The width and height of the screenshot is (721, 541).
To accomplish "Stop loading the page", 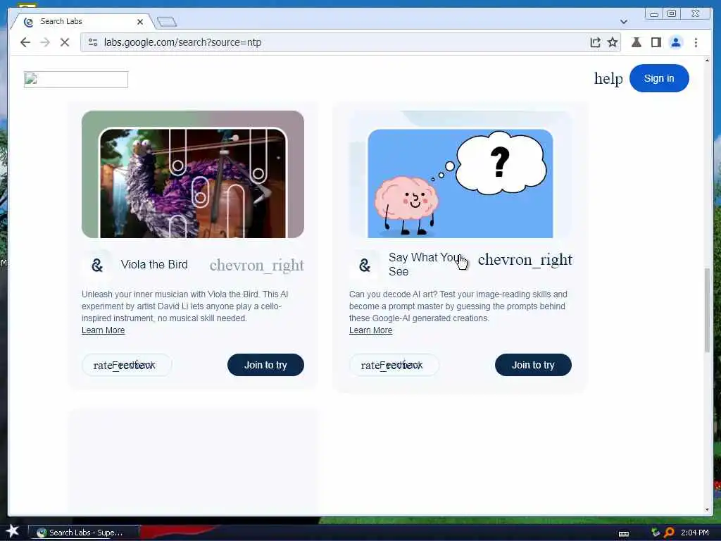I will (x=65, y=42).
